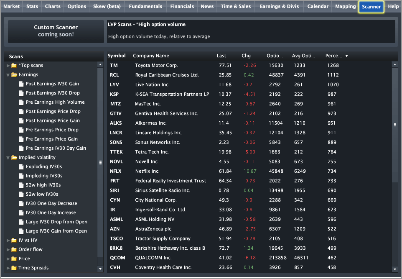Screen dimensions: 402x279
Task: Click the Custom Scanner coming soon button
Action: click(x=56, y=31)
